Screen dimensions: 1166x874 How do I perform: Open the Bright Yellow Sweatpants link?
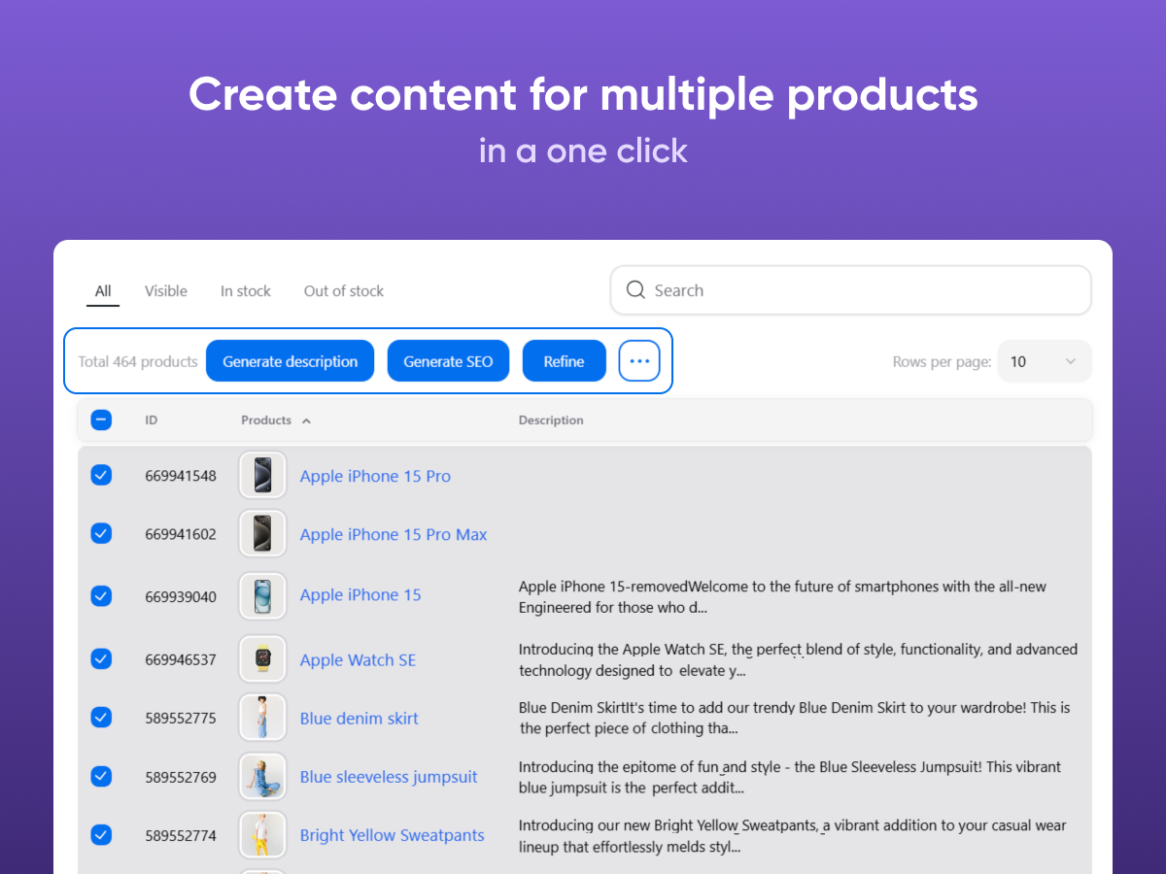point(393,835)
